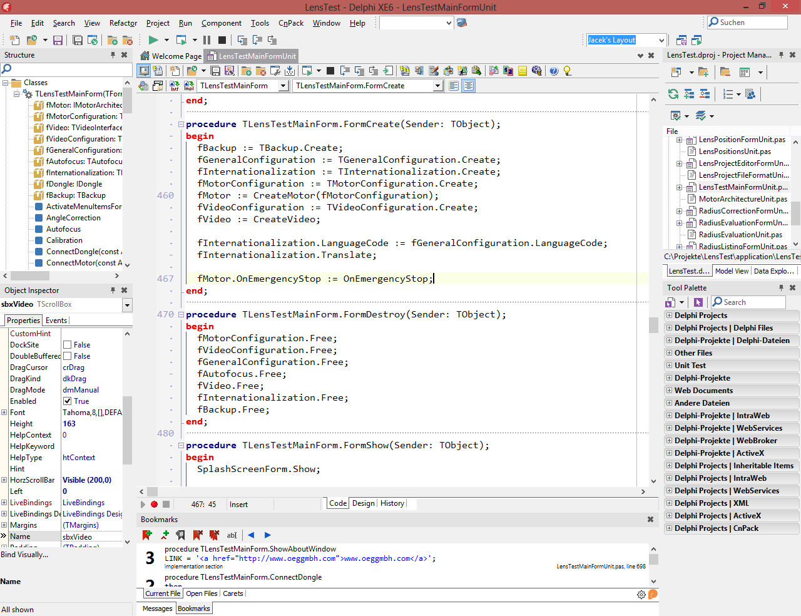Click the Tool Palette Search field
Viewport: 801px width, 616px height.
(752, 302)
